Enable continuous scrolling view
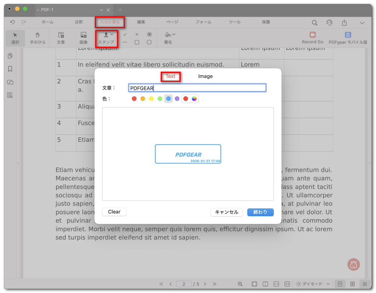Viewport: 376px width, 293px height. point(365,284)
